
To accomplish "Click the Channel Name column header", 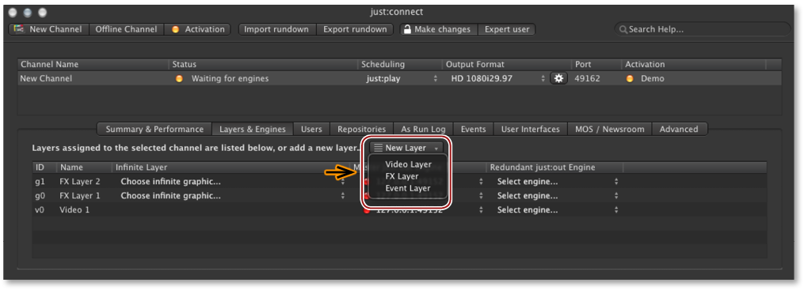I will coord(93,65).
